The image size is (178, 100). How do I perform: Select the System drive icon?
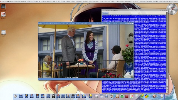coord(3,14)
